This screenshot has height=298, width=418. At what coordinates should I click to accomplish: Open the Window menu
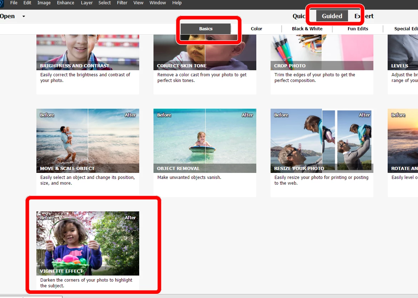(157, 3)
